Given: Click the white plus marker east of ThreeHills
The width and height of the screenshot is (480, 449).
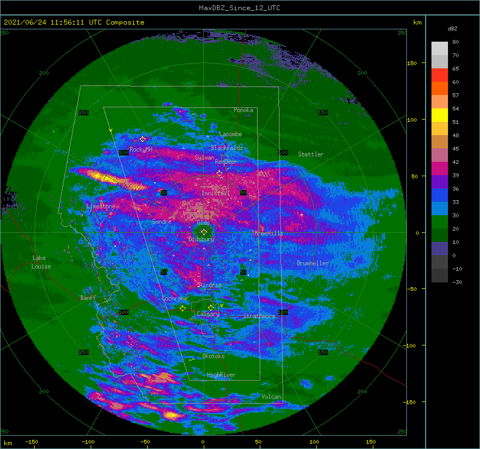Looking at the screenshot, I should [301, 215].
